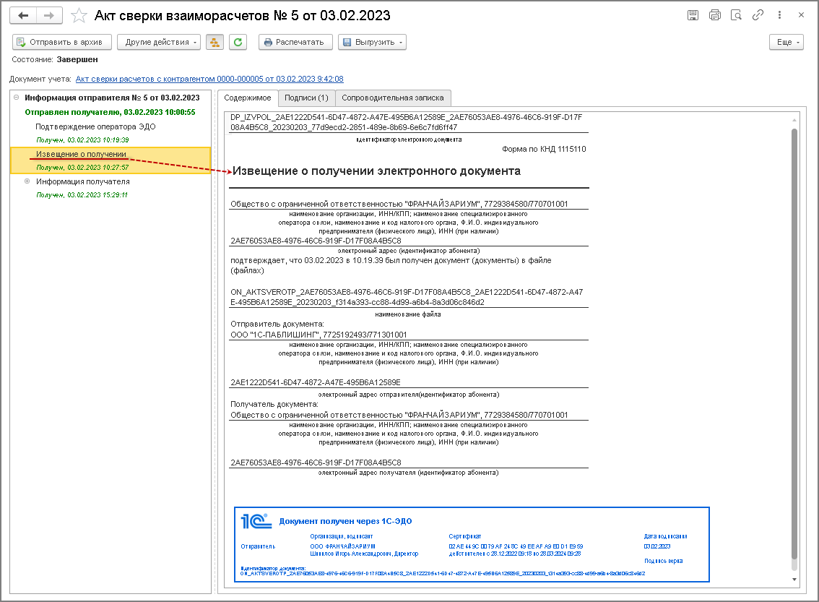Click the ООО "1С-ПАБЛИШИНГ" sender line
This screenshot has width=819, height=602.
point(318,335)
